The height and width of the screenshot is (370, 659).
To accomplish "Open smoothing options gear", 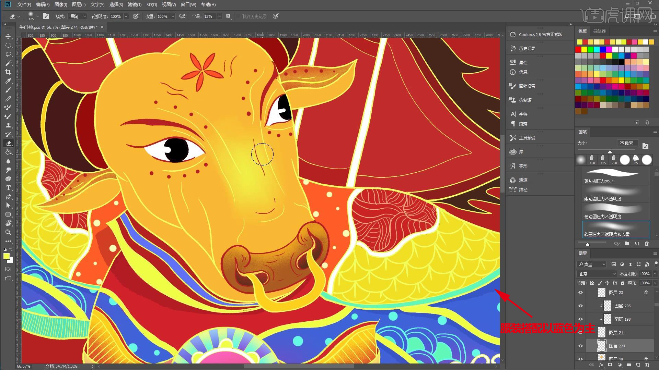I will 228,16.
